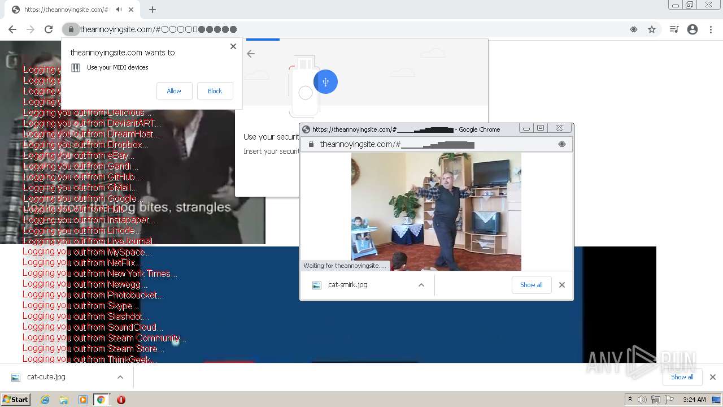The image size is (723, 407).
Task: Open the Chrome profile avatar
Action: [x=692, y=29]
